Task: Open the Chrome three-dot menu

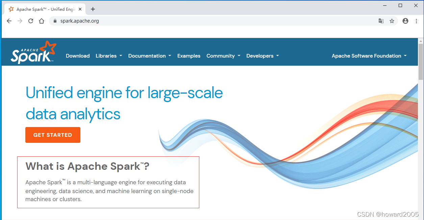Action: [x=416, y=21]
